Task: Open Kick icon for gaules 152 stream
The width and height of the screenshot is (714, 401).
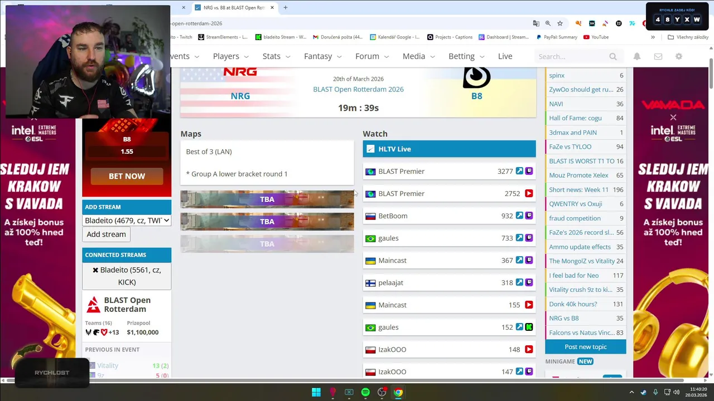Action: (x=529, y=327)
